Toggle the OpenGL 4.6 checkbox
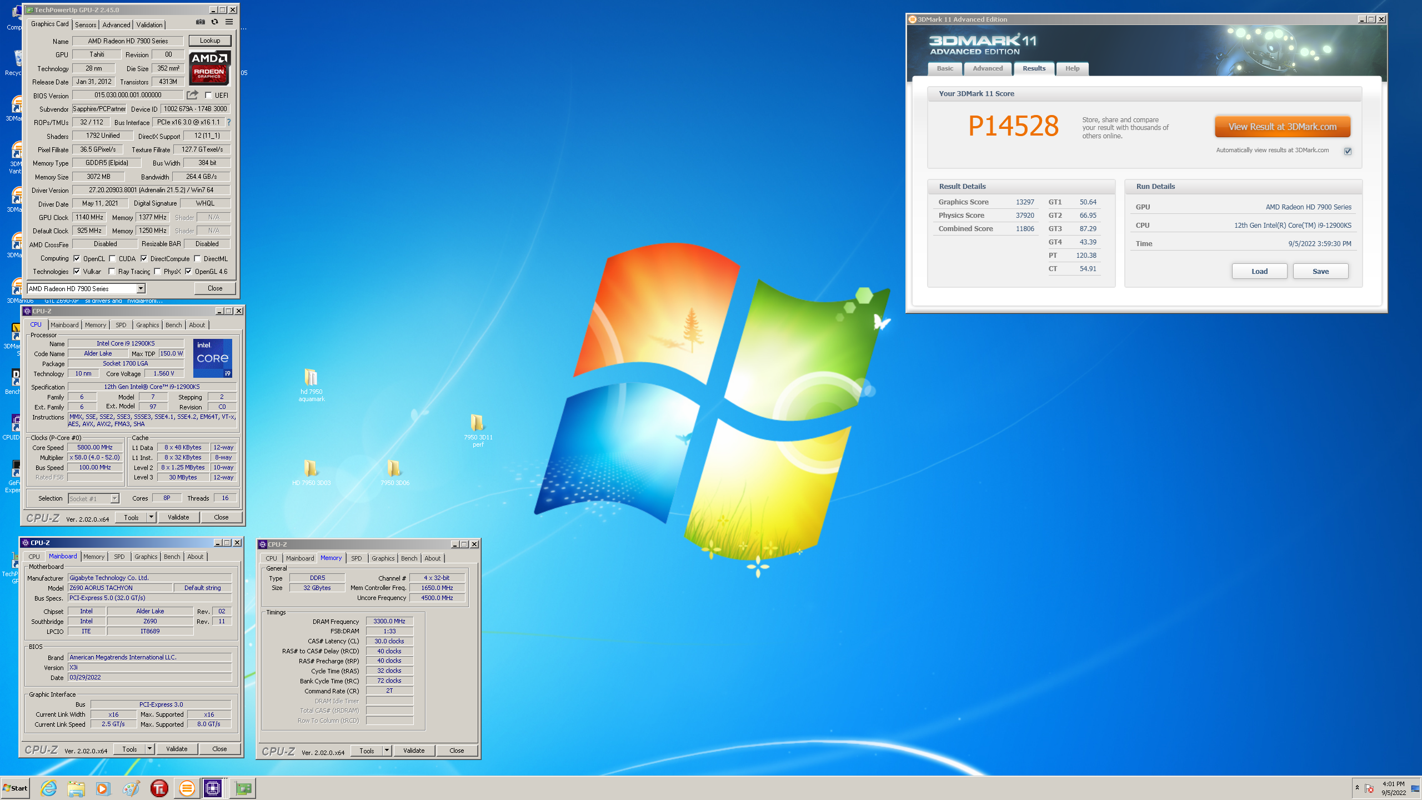The image size is (1422, 800). coord(188,271)
